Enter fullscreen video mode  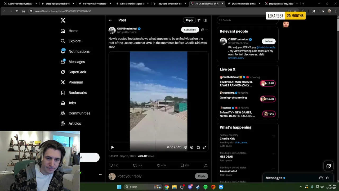coord(204,147)
